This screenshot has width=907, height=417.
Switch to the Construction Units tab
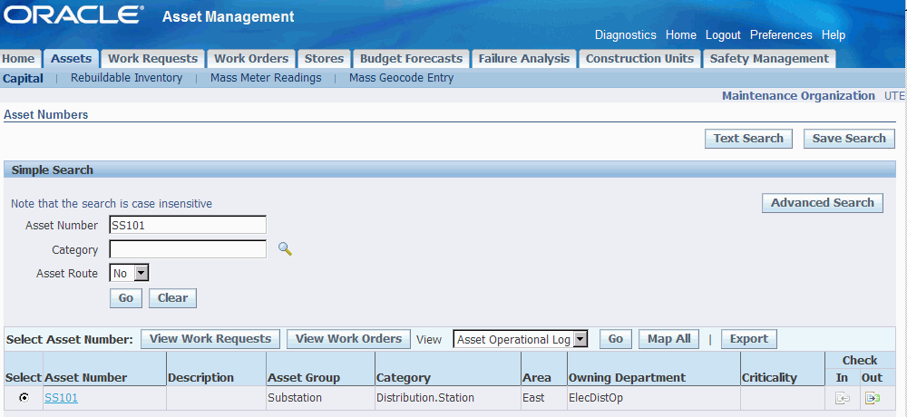(x=639, y=58)
